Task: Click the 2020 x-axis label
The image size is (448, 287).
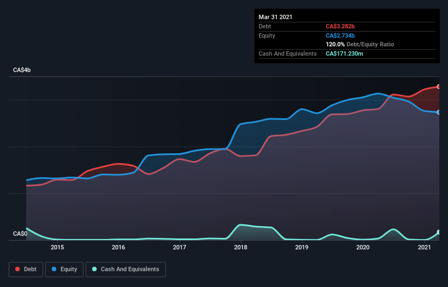Action: click(x=363, y=247)
